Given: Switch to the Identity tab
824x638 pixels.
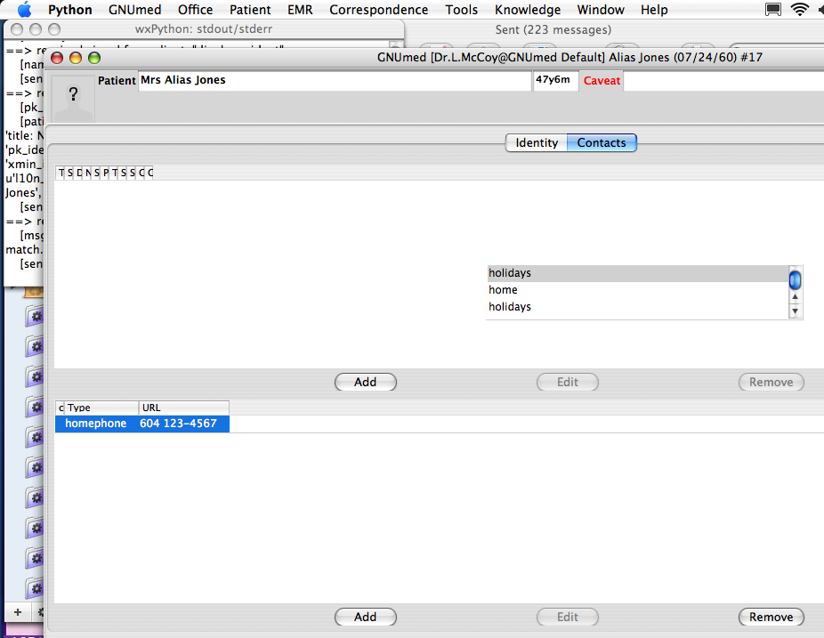Looking at the screenshot, I should point(537,143).
